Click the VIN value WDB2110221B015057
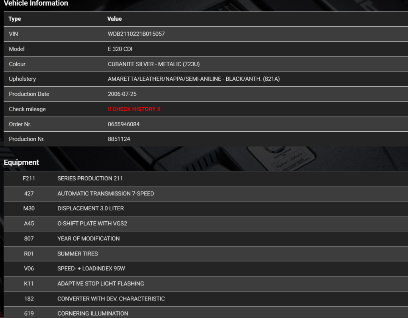 pyautogui.click(x=136, y=34)
